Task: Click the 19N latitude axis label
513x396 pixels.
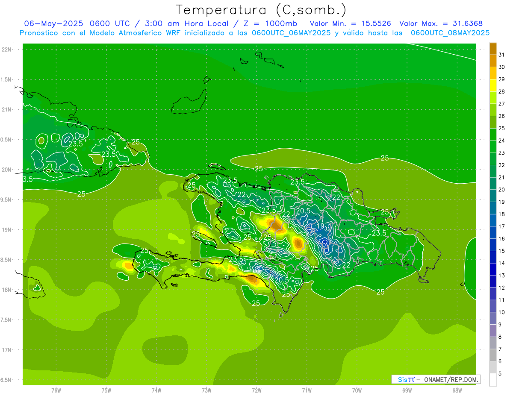Action: click(x=6, y=230)
